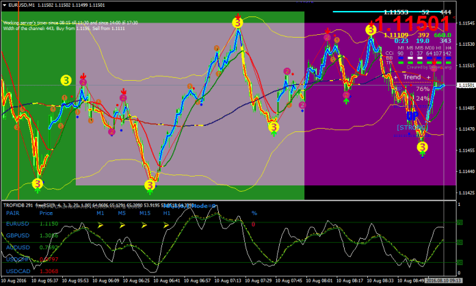Click the yellow 3 marker at the lavender zone's highest peak
Screen dimensions: 476x286
(237, 23)
